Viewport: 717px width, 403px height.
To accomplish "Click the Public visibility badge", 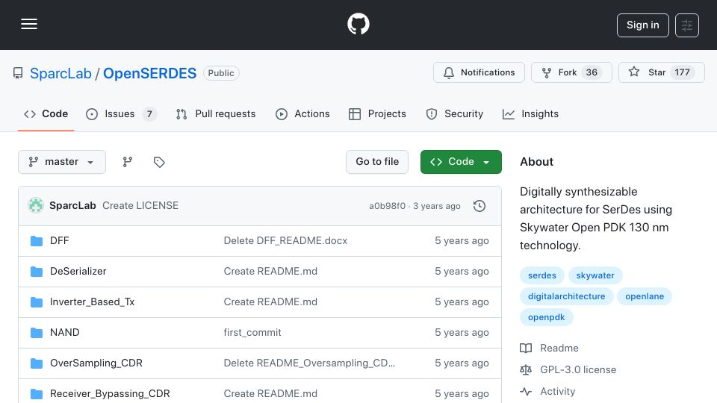I will point(221,73).
